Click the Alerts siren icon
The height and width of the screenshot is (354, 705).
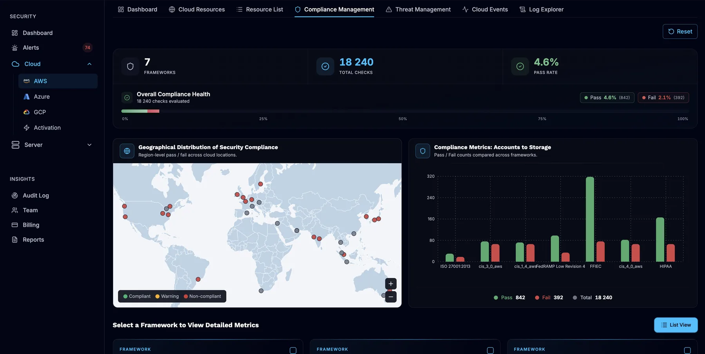pyautogui.click(x=15, y=48)
